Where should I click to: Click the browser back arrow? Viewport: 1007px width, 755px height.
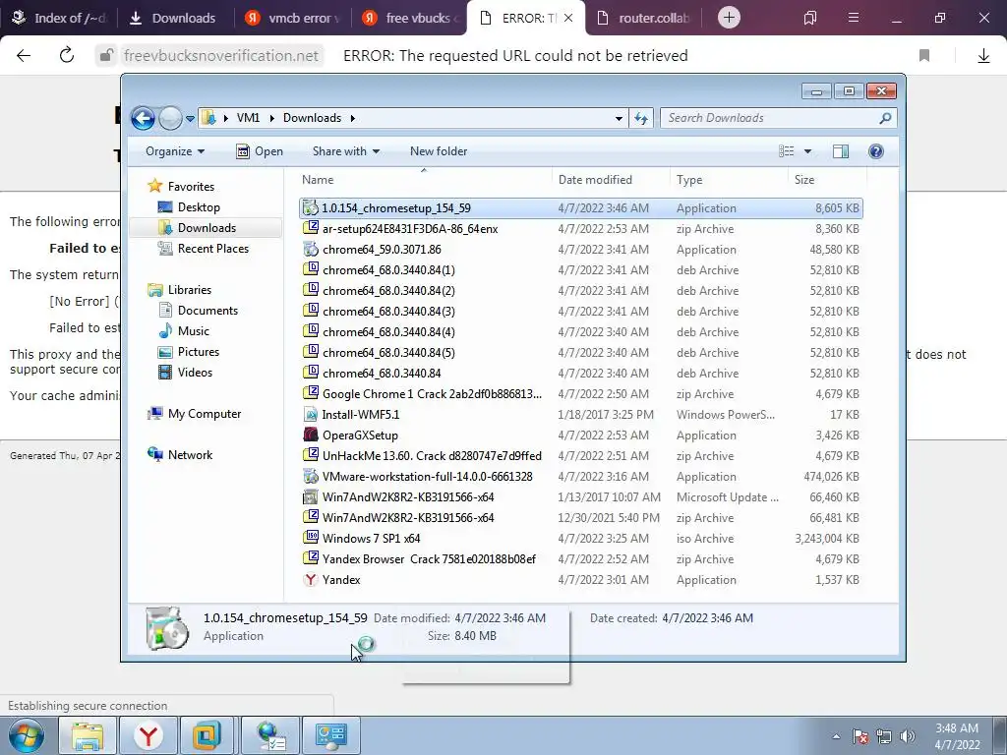(24, 56)
